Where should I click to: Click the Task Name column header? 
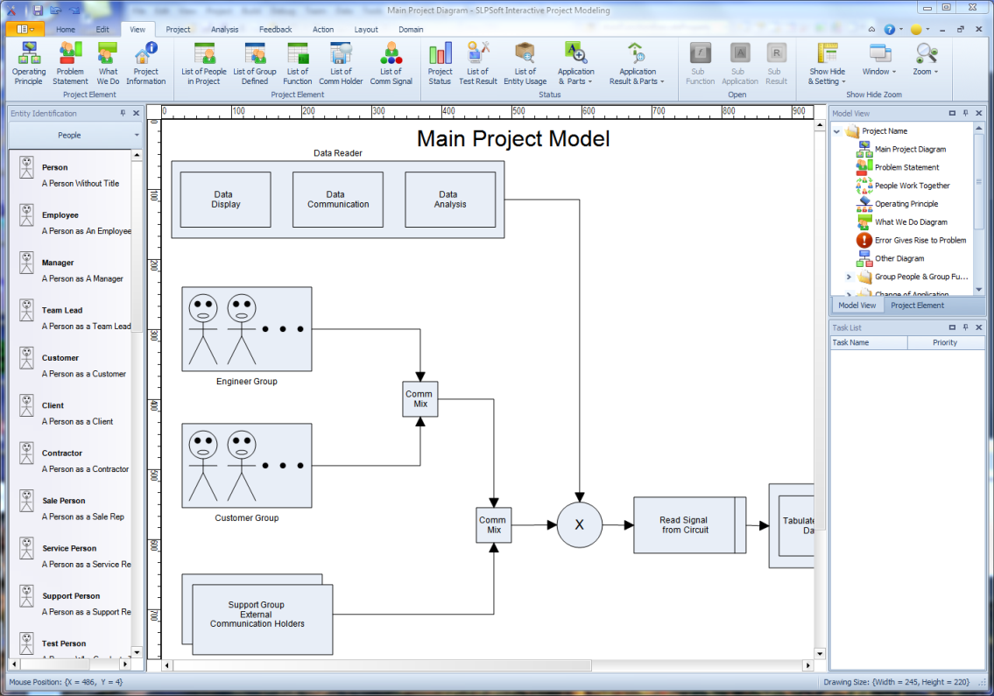pyautogui.click(x=869, y=342)
